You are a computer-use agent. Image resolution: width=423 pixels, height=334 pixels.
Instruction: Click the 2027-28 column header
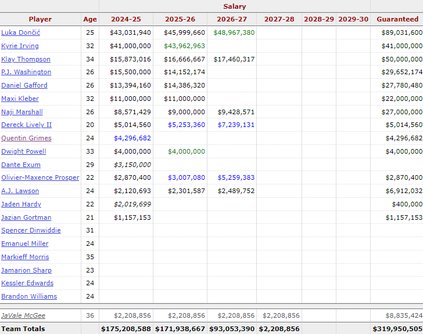tap(279, 19)
